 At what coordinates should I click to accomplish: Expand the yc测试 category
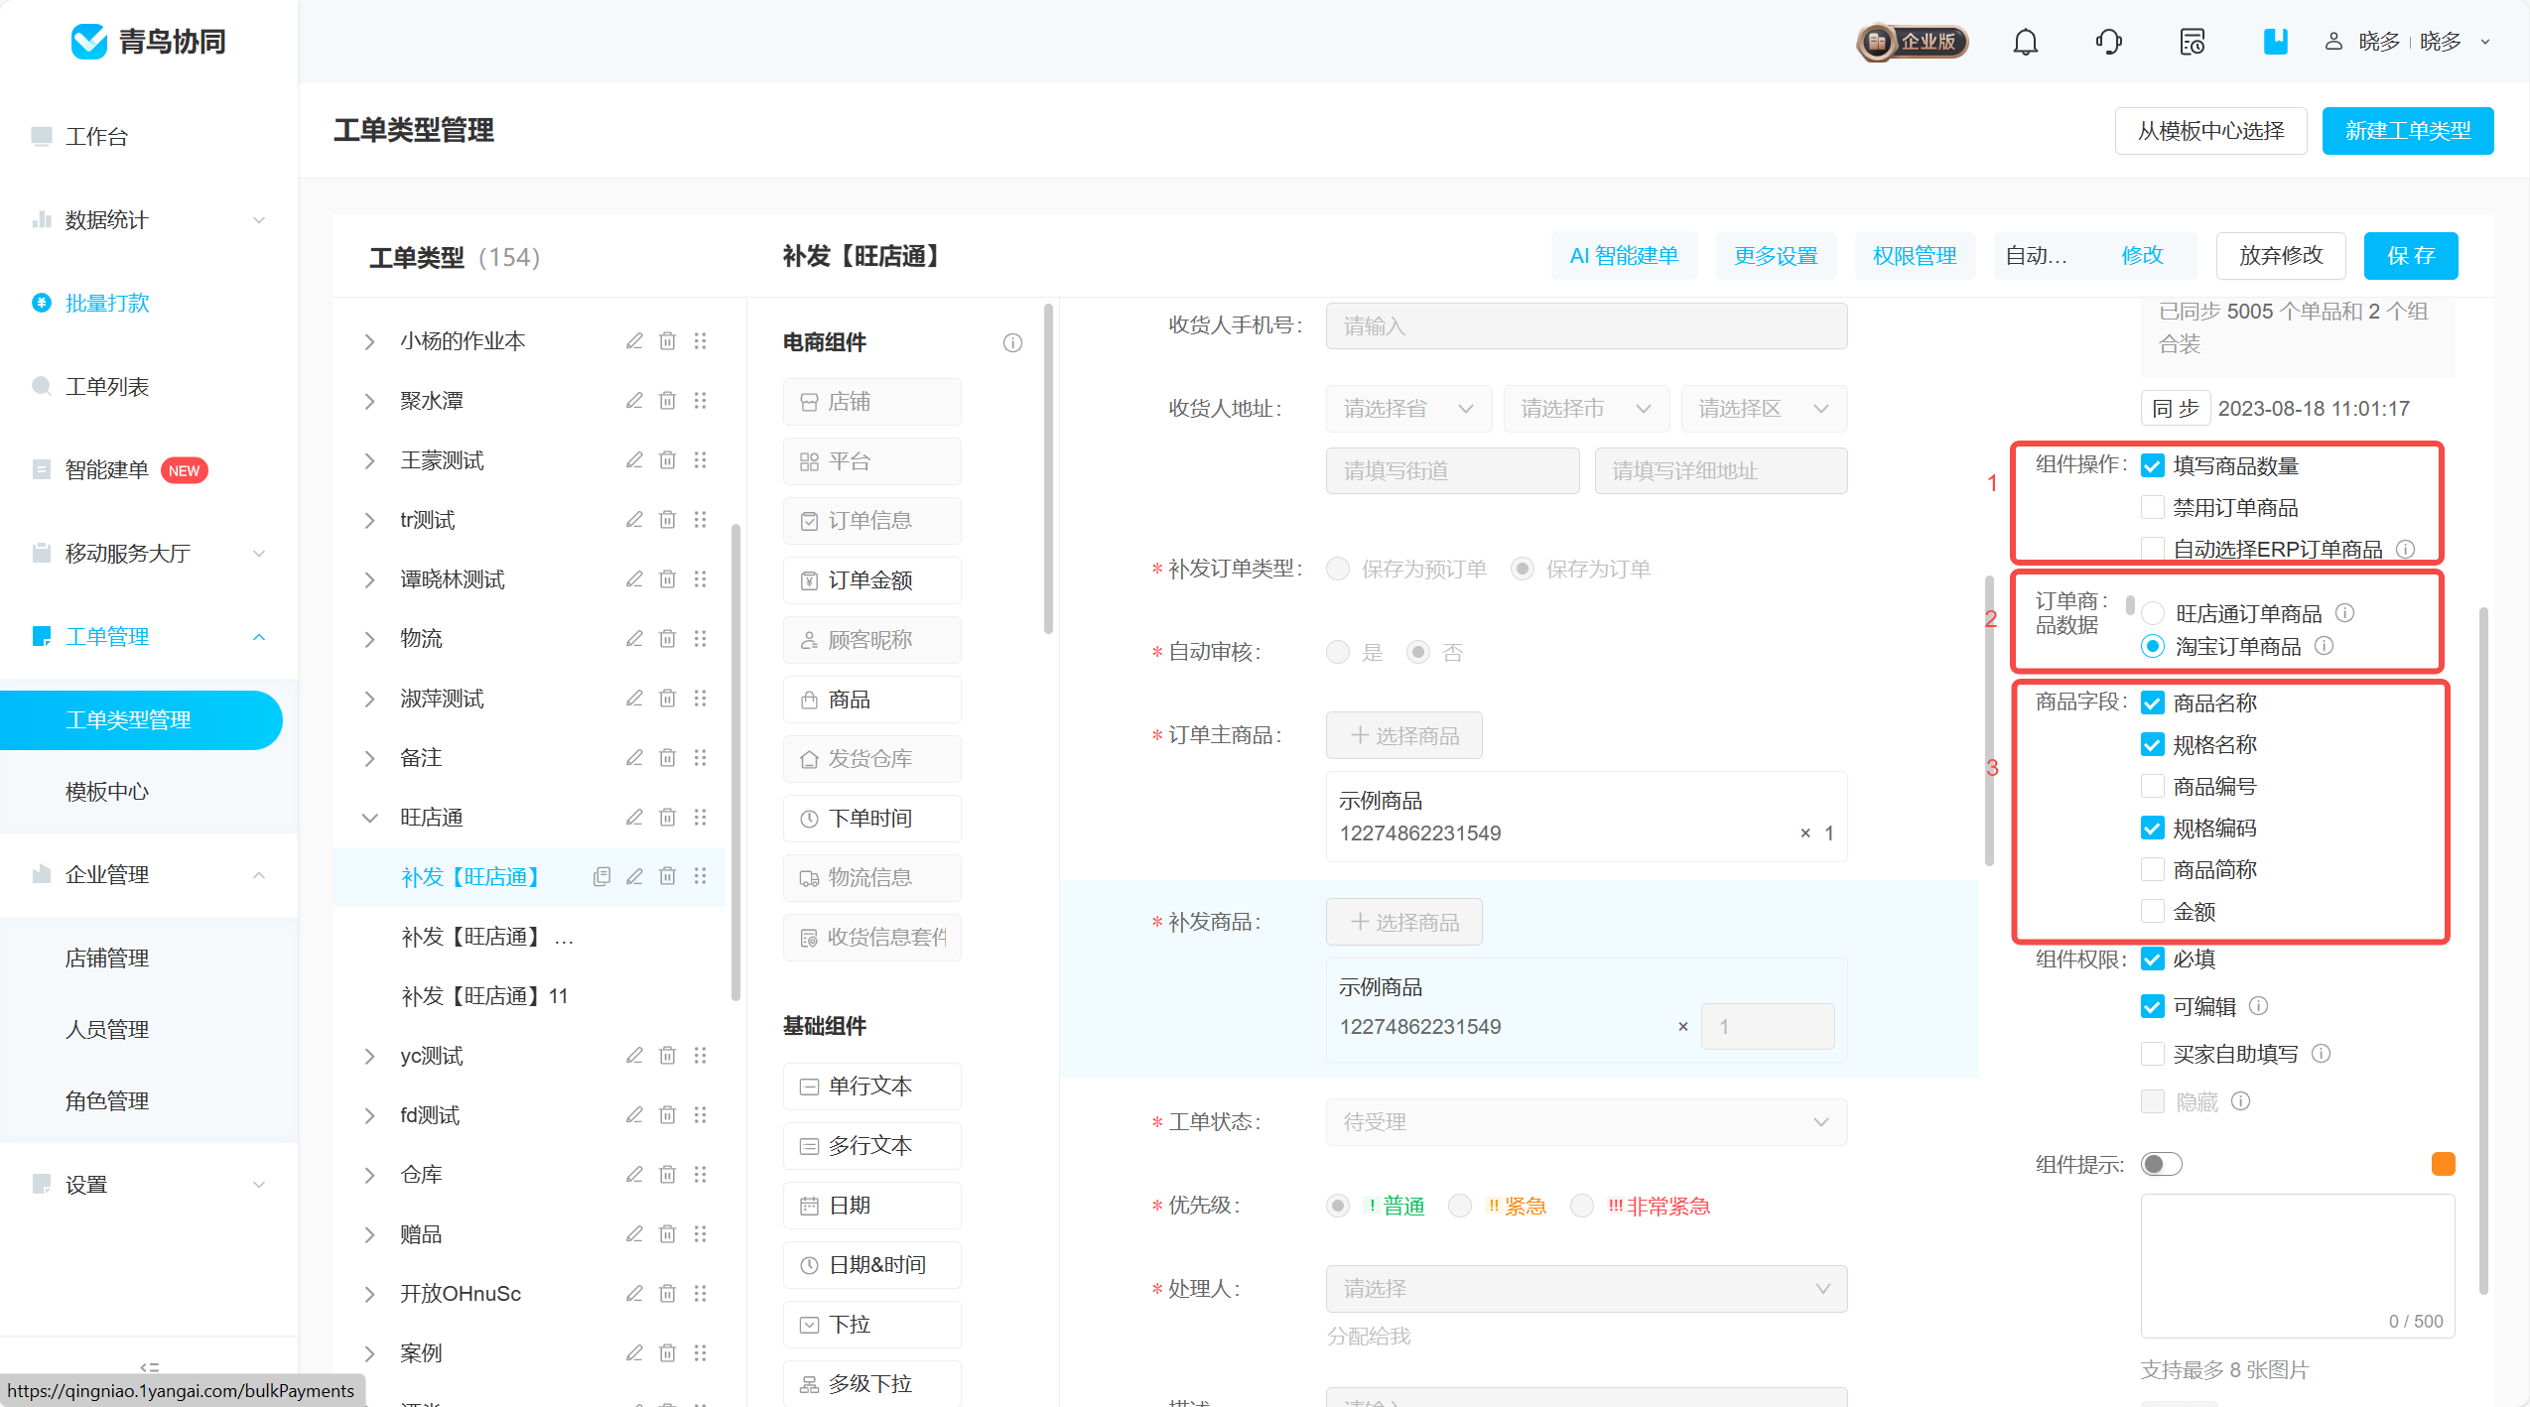coord(369,1056)
